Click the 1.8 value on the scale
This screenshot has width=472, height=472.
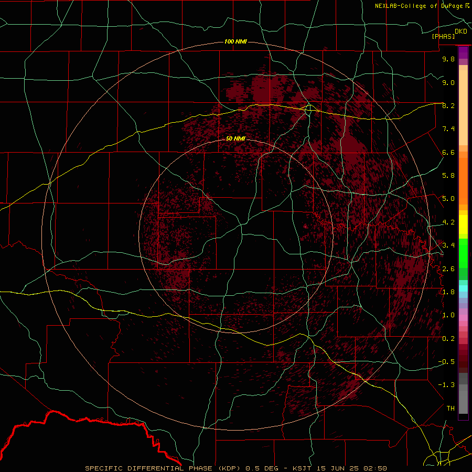pyautogui.click(x=448, y=292)
